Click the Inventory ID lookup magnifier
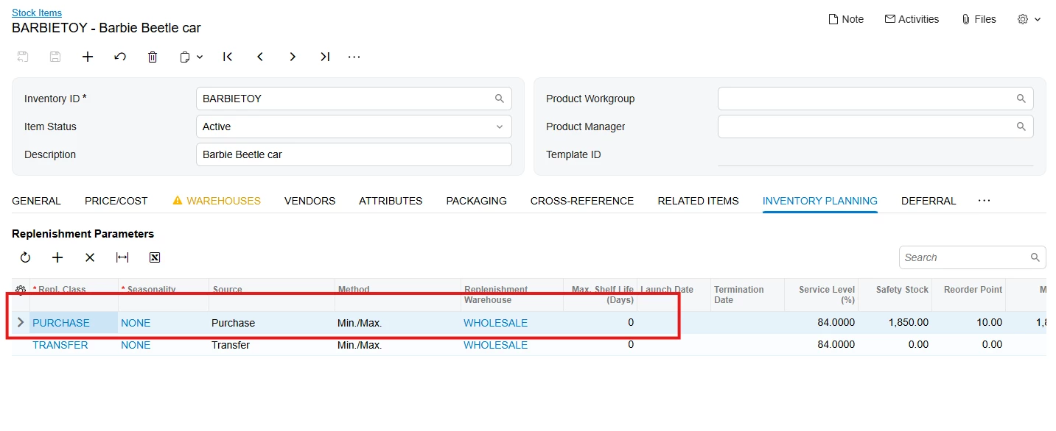This screenshot has width=1056, height=431. coord(500,99)
